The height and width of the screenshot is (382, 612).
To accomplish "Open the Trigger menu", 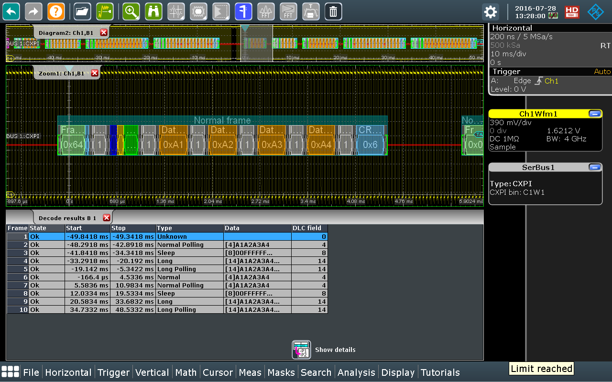I will click(x=113, y=372).
